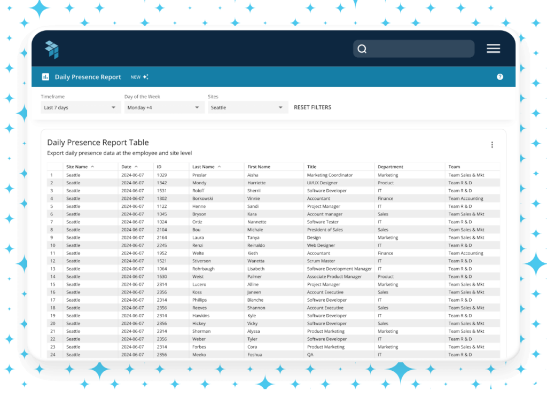The width and height of the screenshot is (547, 398).
Task: Click the bar chart report icon
Action: click(45, 76)
